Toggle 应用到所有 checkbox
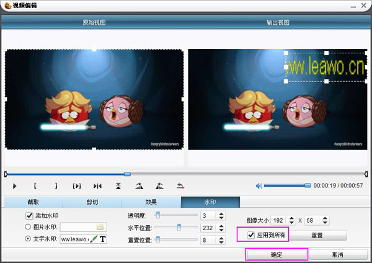Image resolution: width=372 pixels, height=263 pixels. coord(250,235)
